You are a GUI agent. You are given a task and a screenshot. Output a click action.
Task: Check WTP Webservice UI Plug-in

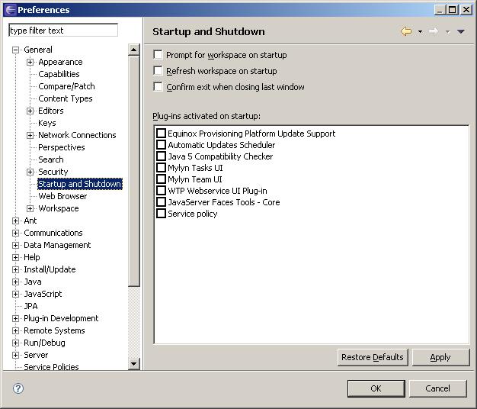click(x=161, y=191)
